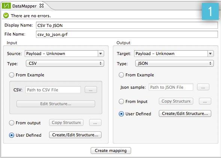The height and width of the screenshot is (158, 221).
Task: Edit the File Name field
Action: pyautogui.click(x=127, y=34)
